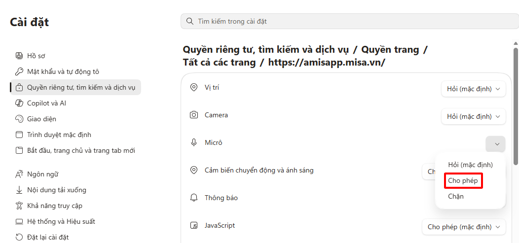Expand the JavaScript permission dropdown
Viewport: 519px width, 243px height.
coord(464,227)
